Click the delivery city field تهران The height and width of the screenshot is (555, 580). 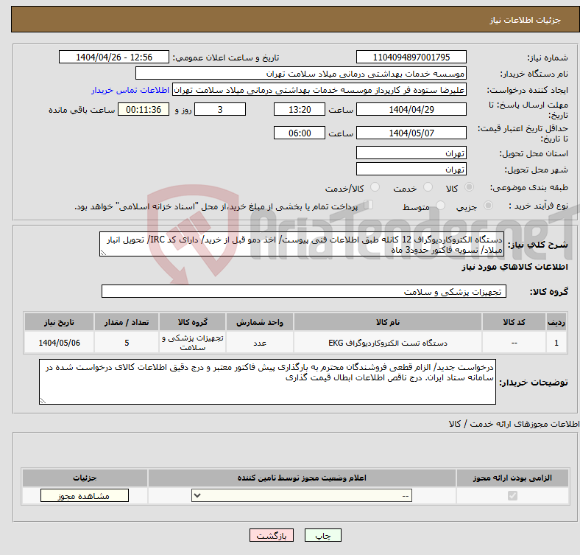point(411,169)
